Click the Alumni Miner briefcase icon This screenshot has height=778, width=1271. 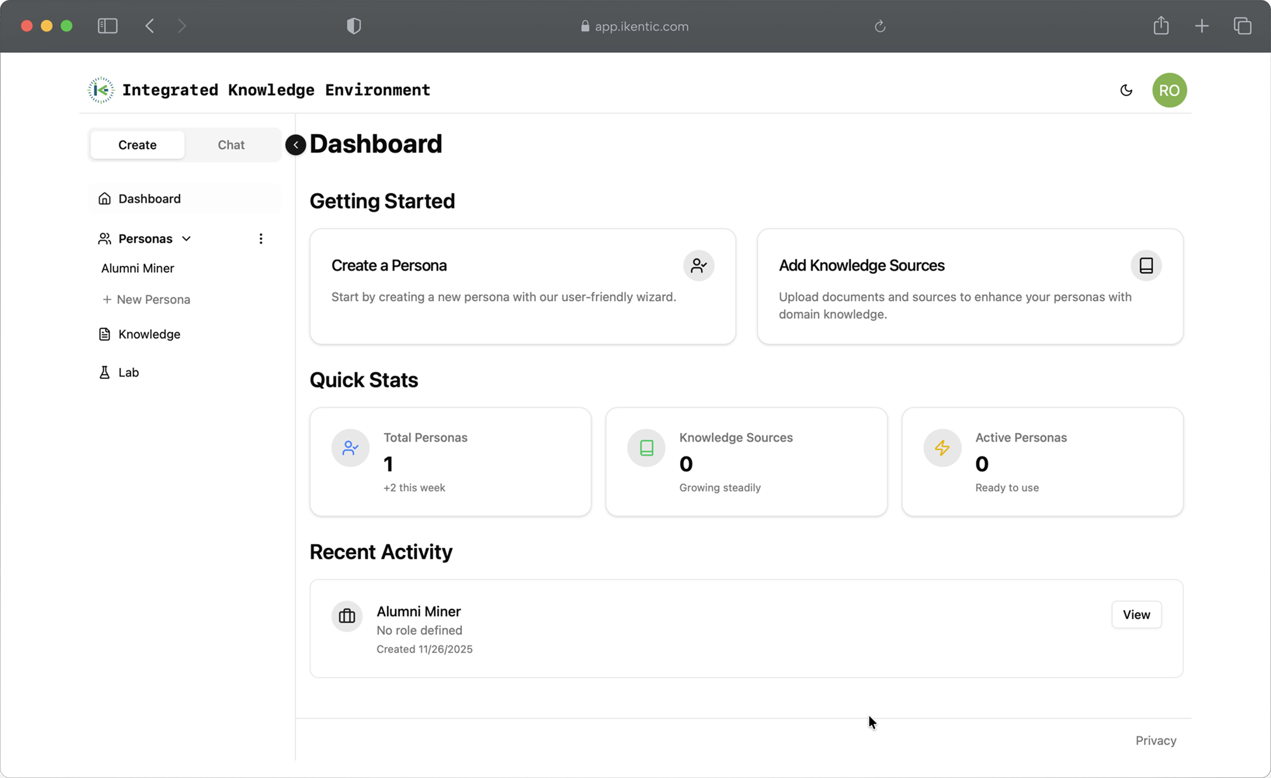(x=347, y=616)
